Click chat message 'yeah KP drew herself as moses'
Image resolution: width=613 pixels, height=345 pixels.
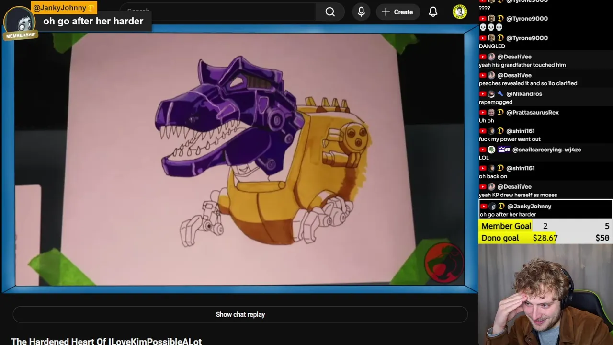[x=518, y=195]
